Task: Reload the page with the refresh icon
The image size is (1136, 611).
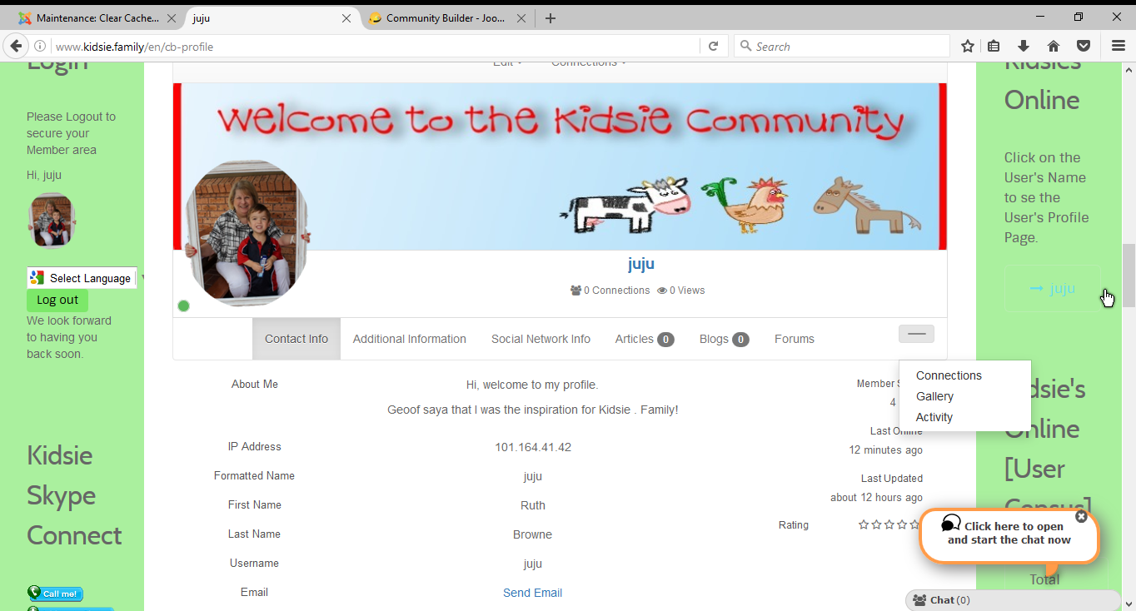Action: click(713, 47)
